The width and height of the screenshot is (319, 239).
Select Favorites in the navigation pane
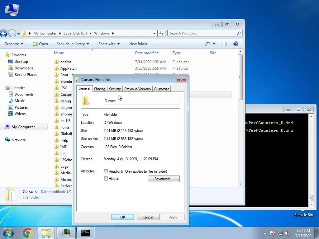pos(19,55)
